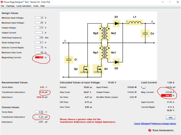Open the Tools menu

36,6
